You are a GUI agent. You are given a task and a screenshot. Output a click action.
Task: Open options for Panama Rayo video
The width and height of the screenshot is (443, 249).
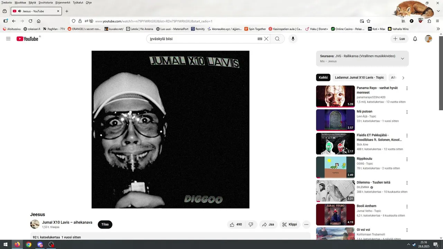[x=407, y=88]
